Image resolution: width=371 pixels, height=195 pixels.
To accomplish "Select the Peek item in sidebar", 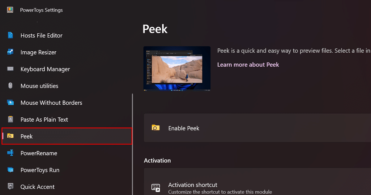I will point(27,136).
